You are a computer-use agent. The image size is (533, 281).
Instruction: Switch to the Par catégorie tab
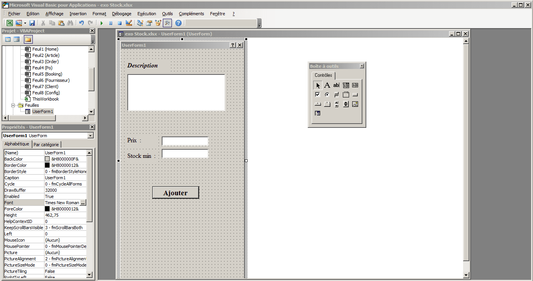click(x=46, y=145)
